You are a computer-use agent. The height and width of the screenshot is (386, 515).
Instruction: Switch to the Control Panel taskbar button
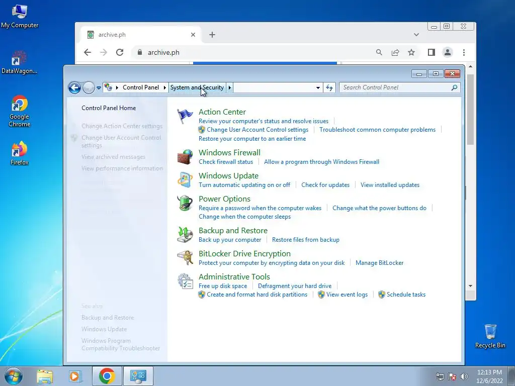coord(138,376)
